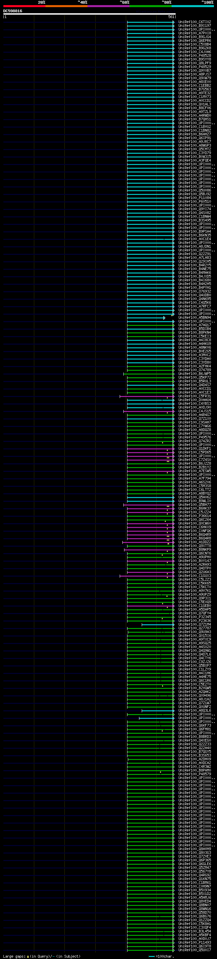Click hit label UniRef100_Q8LPF9
217x959 pixels.
(194, 63)
